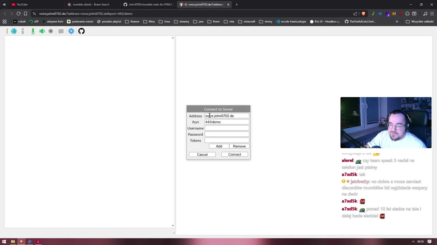
Task: Open the blue settings gear icon
Action: [x=71, y=31]
